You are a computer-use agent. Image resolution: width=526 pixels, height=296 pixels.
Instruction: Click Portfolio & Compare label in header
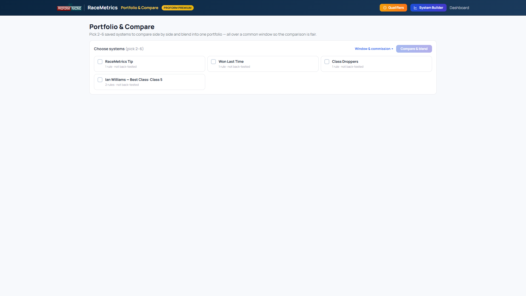139,8
